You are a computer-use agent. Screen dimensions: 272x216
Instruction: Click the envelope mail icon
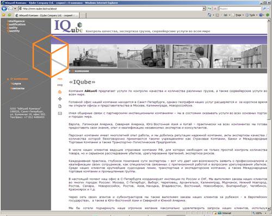60,113
